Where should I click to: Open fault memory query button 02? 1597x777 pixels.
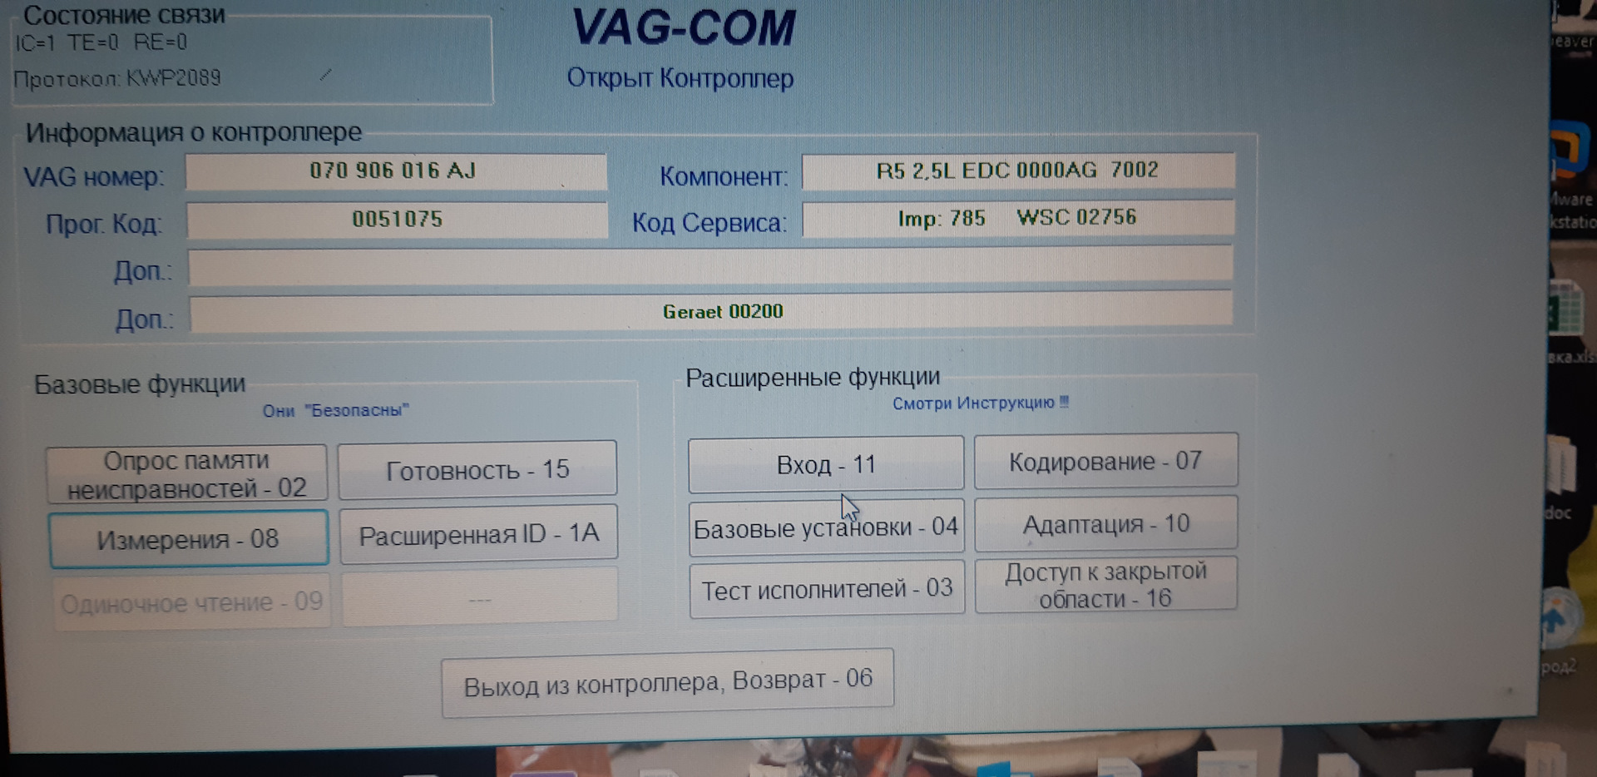tap(187, 474)
